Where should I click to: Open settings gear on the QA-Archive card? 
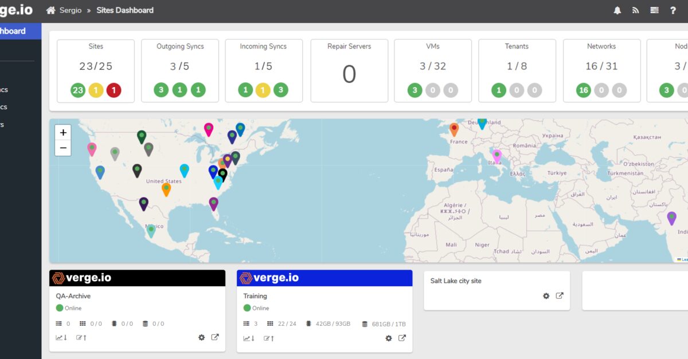pyautogui.click(x=201, y=337)
